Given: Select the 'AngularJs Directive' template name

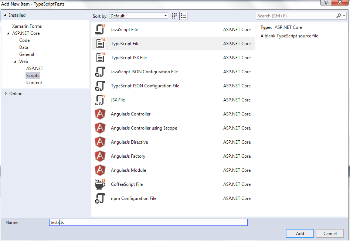Looking at the screenshot, I should pyautogui.click(x=129, y=142).
